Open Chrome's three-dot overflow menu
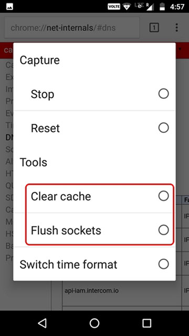189x336 pixels. (x=176, y=28)
